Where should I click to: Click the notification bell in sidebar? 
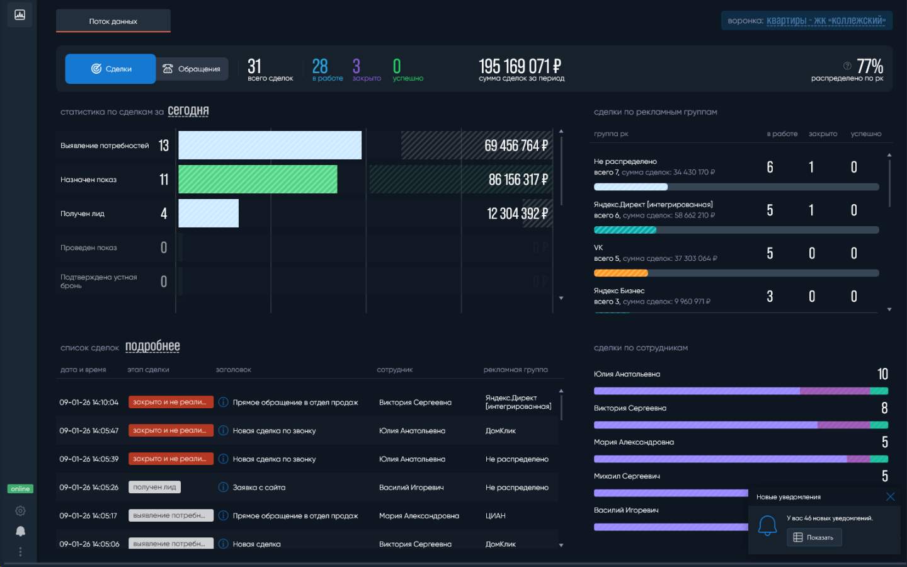click(20, 531)
